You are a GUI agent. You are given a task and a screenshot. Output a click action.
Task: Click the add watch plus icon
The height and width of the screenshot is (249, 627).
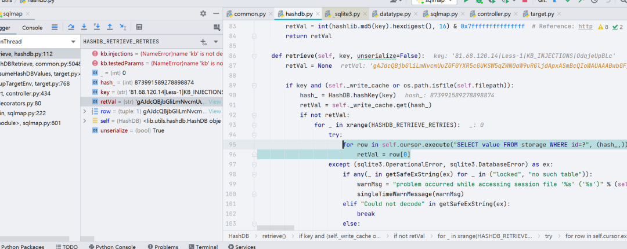tap(204, 42)
